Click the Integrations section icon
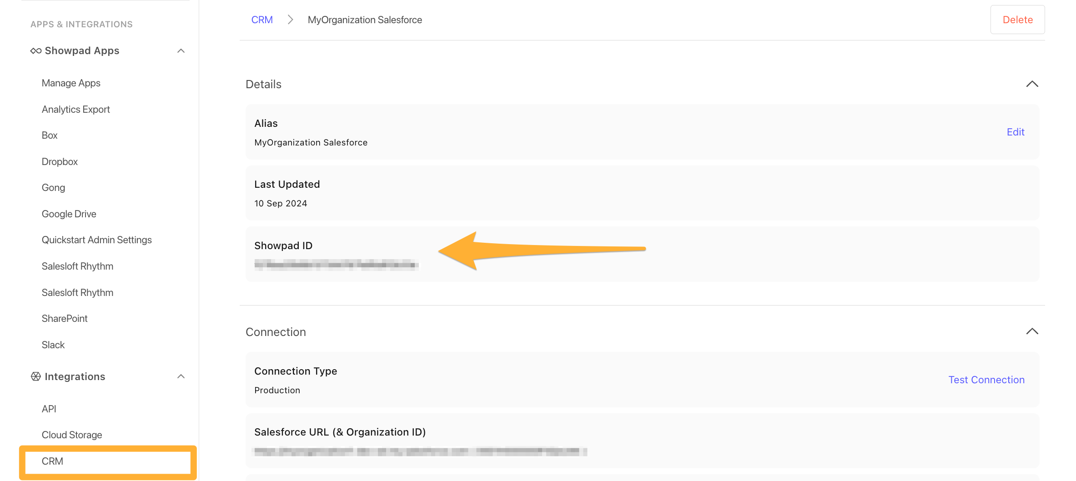This screenshot has height=481, width=1076. tap(36, 376)
